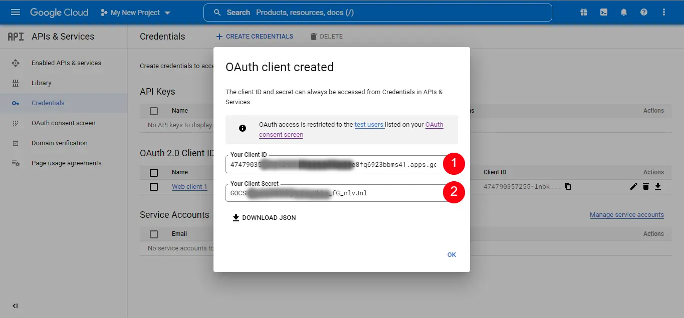This screenshot has width=684, height=318.
Task: Edit Web client 1 with the pencil icon
Action: click(633, 186)
